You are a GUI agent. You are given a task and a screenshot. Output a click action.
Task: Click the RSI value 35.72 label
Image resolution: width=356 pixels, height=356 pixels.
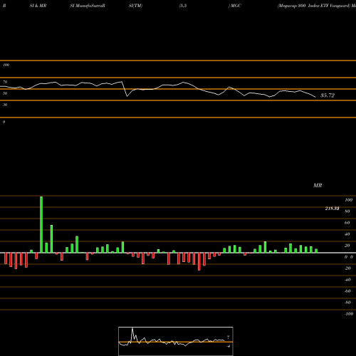(x=328, y=95)
